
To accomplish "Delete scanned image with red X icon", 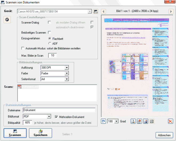I will (171, 121).
